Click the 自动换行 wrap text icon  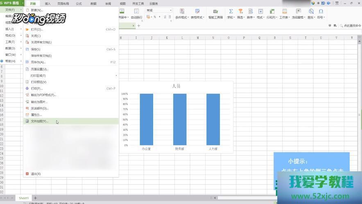point(136,11)
